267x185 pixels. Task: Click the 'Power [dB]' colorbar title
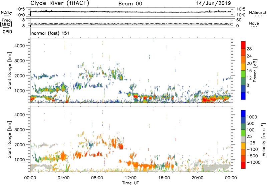[x=255, y=70]
